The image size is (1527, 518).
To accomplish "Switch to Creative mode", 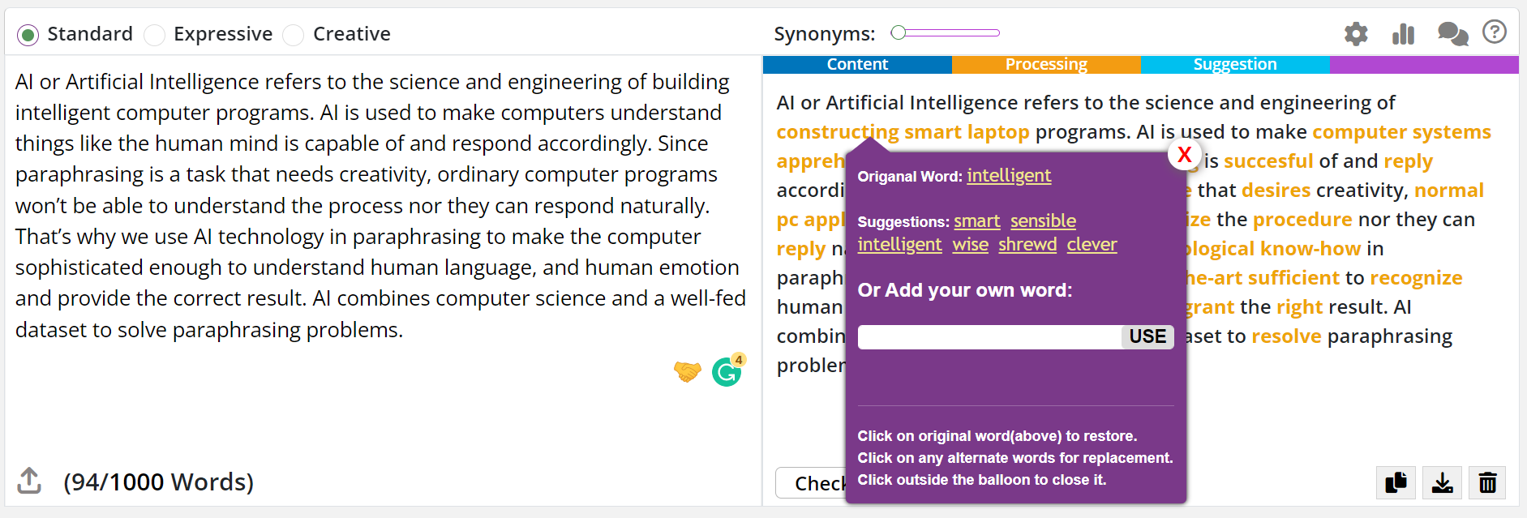I will point(292,35).
